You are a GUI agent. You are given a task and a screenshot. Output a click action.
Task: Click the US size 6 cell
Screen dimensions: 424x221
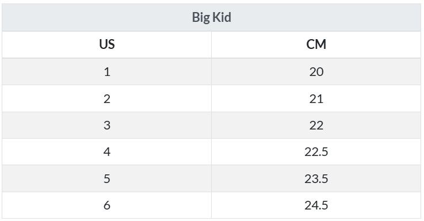[106, 205]
